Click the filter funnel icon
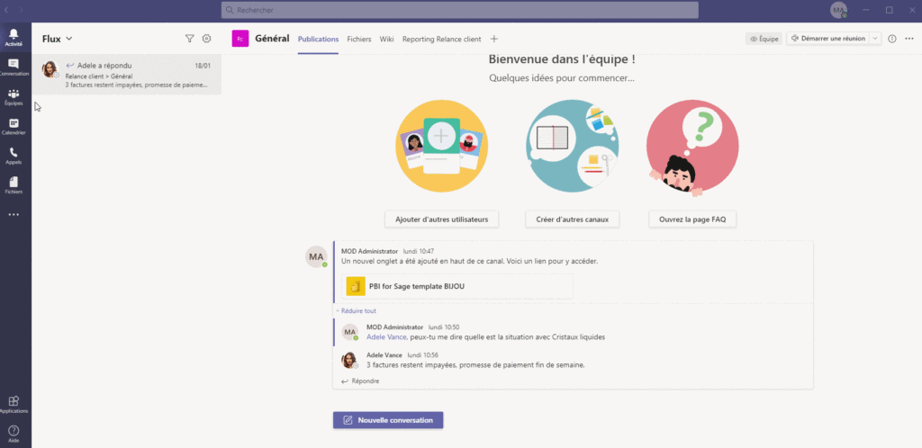 (x=189, y=39)
